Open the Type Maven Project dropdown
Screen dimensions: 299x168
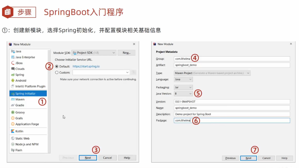(212, 73)
